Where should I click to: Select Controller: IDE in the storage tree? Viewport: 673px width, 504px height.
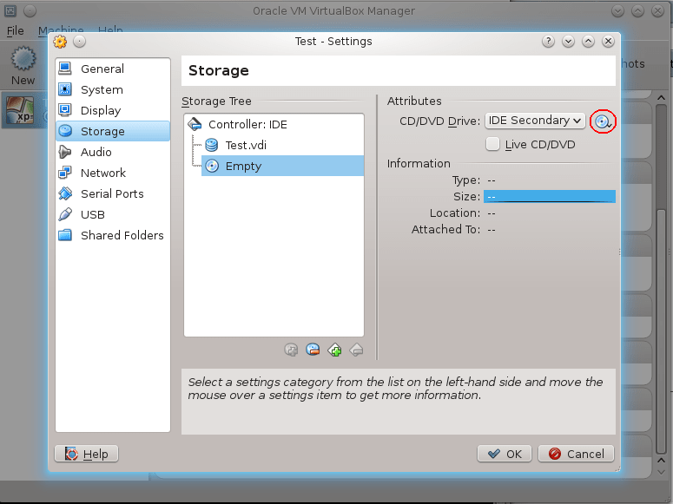tap(274, 124)
